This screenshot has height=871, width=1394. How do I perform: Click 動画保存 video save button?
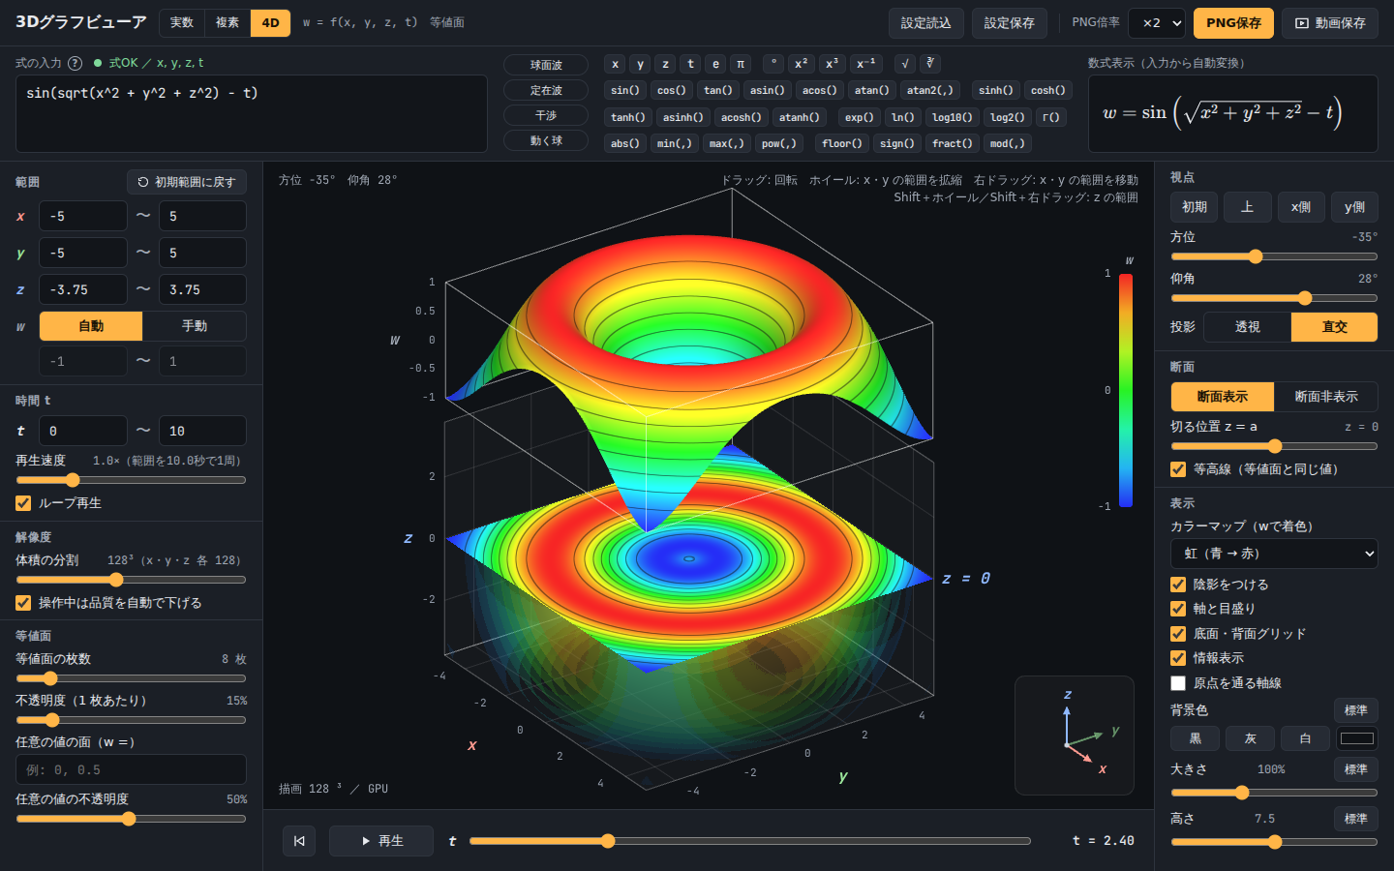(x=1330, y=23)
